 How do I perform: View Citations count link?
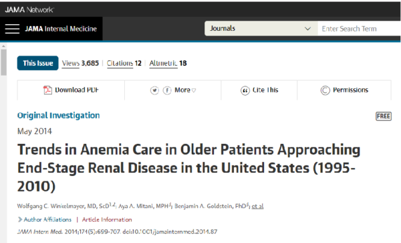[124, 63]
